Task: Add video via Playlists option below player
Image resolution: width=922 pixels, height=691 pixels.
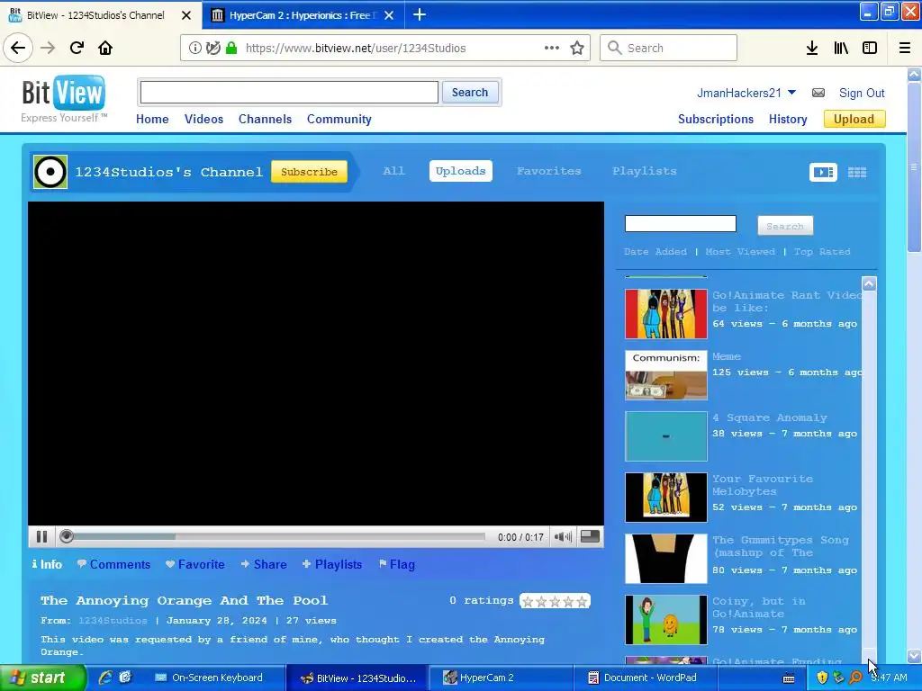Action: 332,565
